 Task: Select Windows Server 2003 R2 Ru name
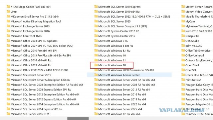click(127, 80)
